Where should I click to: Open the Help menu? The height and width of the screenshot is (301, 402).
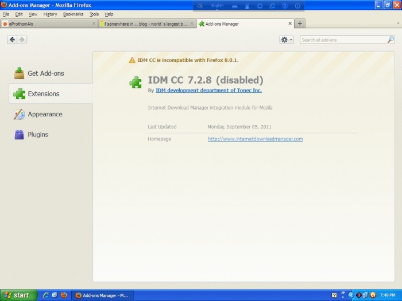tap(109, 14)
